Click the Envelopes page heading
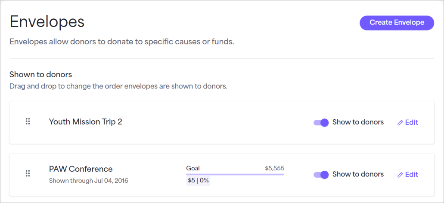 tap(47, 22)
